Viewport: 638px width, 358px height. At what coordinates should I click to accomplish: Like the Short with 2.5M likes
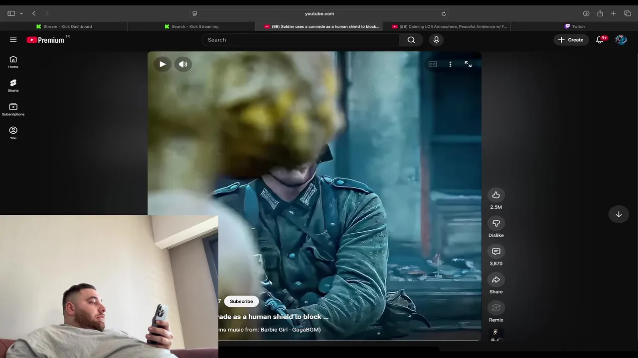(496, 195)
